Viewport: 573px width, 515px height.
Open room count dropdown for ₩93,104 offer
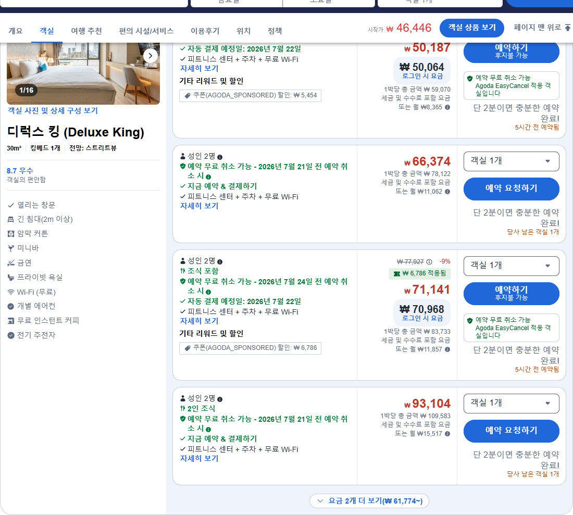pyautogui.click(x=511, y=403)
